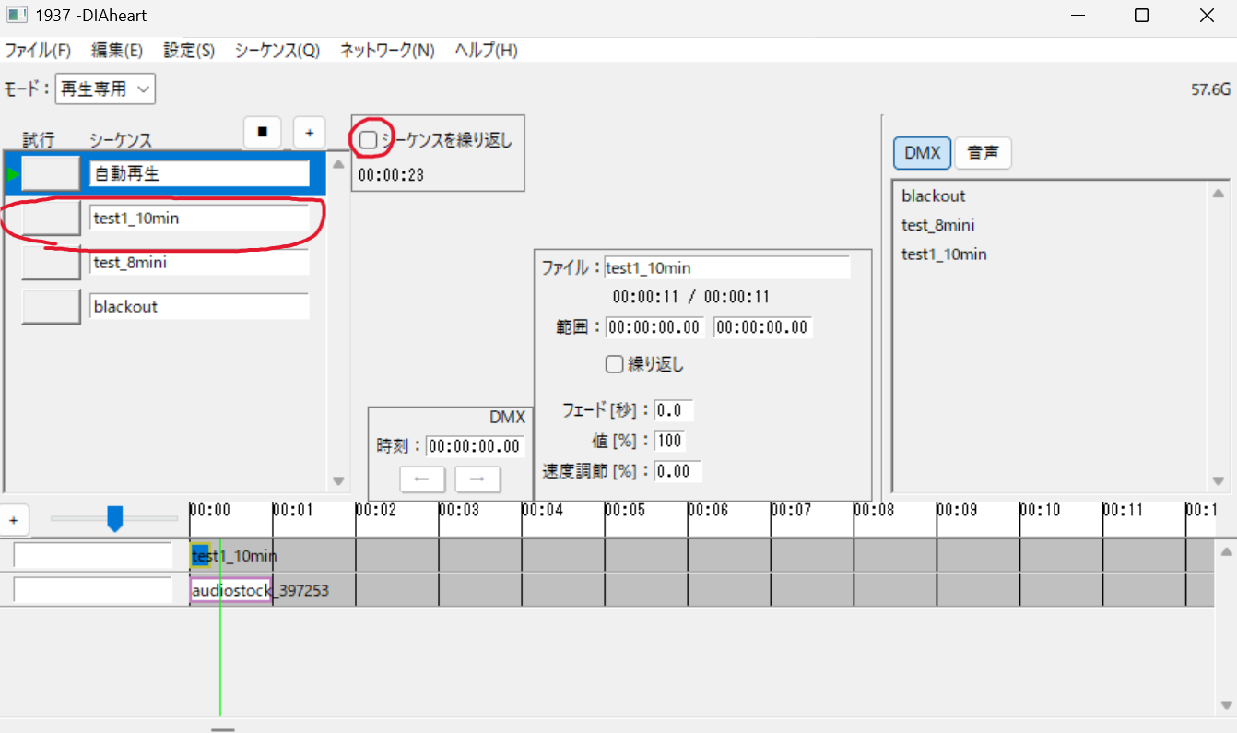Switch to the 音声 tab
The height and width of the screenshot is (733, 1237).
pos(983,153)
